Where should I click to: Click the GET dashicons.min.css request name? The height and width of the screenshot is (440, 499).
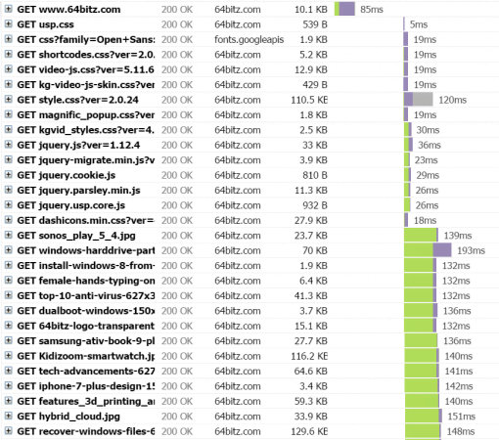(x=85, y=220)
